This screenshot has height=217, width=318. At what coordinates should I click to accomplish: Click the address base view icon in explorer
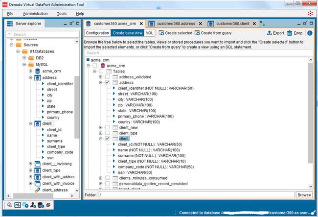[x=38, y=78]
